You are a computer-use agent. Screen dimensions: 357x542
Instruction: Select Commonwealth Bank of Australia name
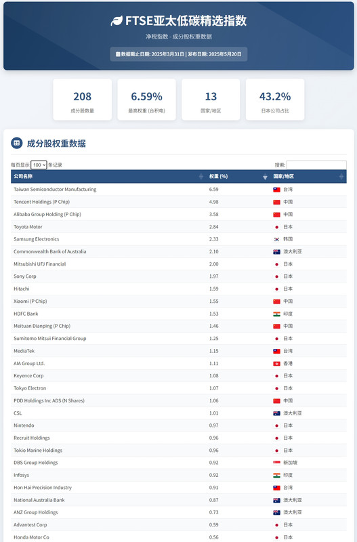[x=49, y=251]
